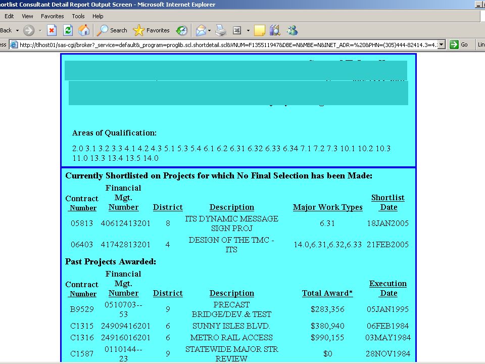Screen dimensions: 485x364
Task: Open the Mail envelope icon
Action: click(201, 30)
